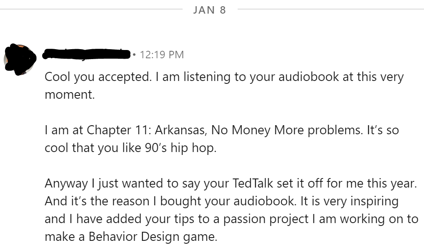Click the 12:19 PM message timestamp
424x252 pixels.
pos(162,55)
